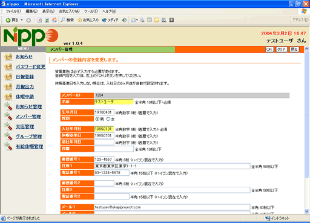Select the 男 (male) radio button
310x223 pixels.
pyautogui.click(x=97, y=119)
